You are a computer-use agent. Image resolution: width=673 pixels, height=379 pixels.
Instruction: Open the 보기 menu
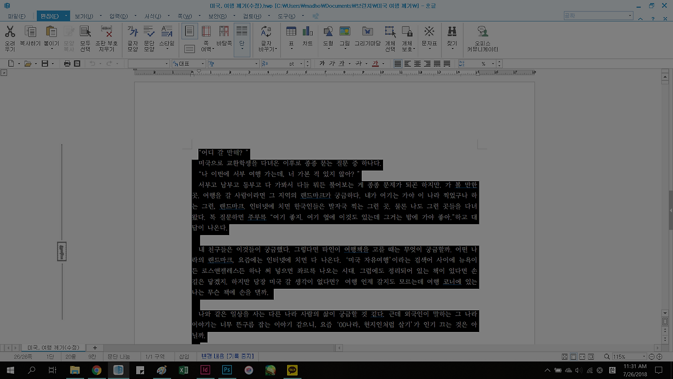84,16
